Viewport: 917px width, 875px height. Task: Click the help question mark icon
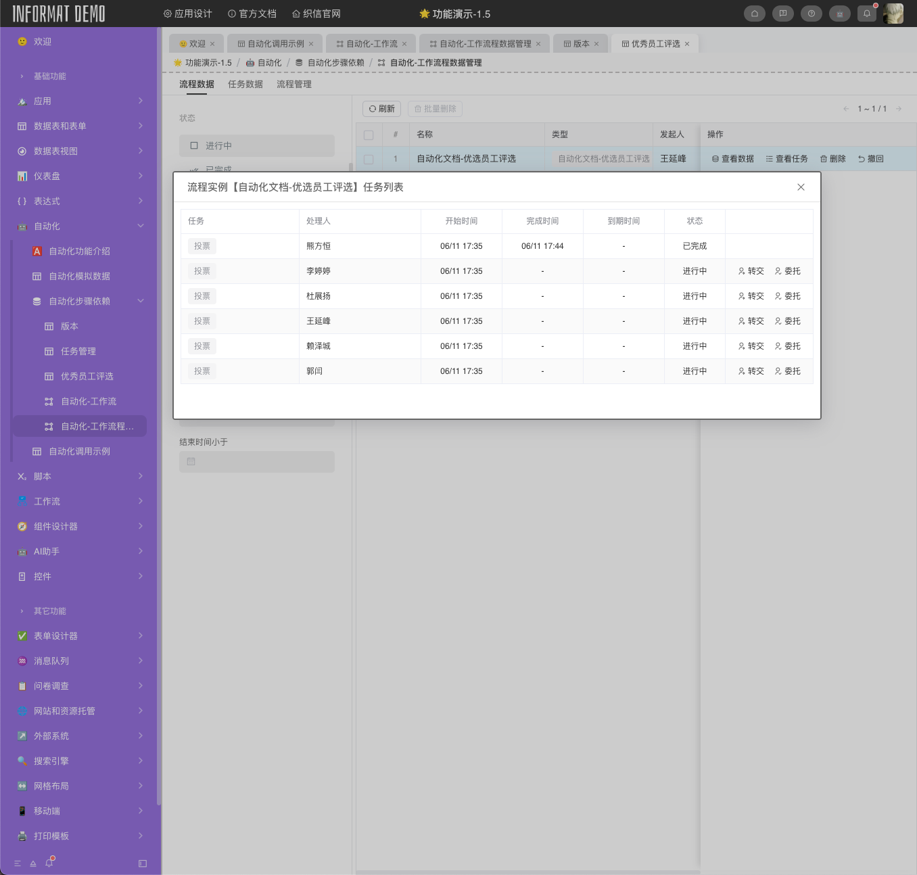coord(811,14)
